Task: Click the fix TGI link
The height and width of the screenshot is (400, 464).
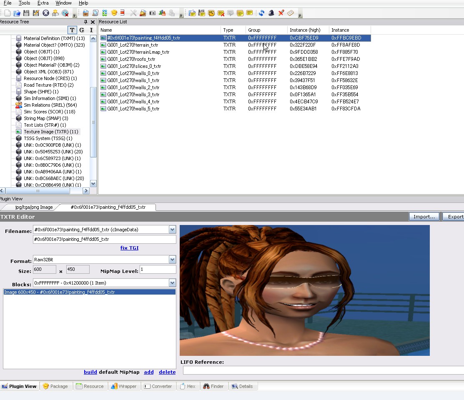Action: pos(129,248)
